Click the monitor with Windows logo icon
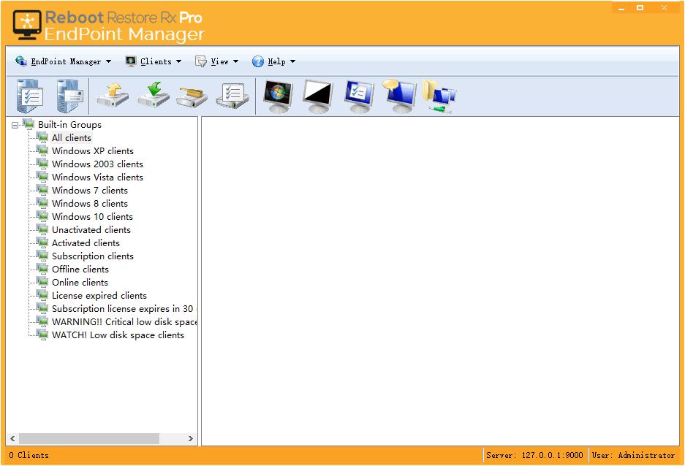The width and height of the screenshot is (685, 466). point(278,97)
